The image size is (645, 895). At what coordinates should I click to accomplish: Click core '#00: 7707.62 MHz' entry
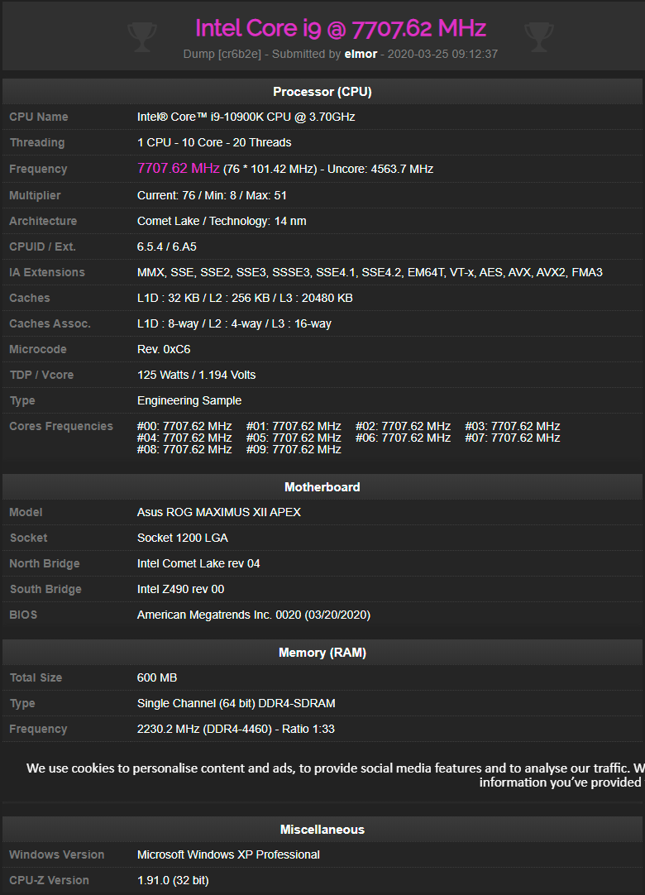(184, 426)
